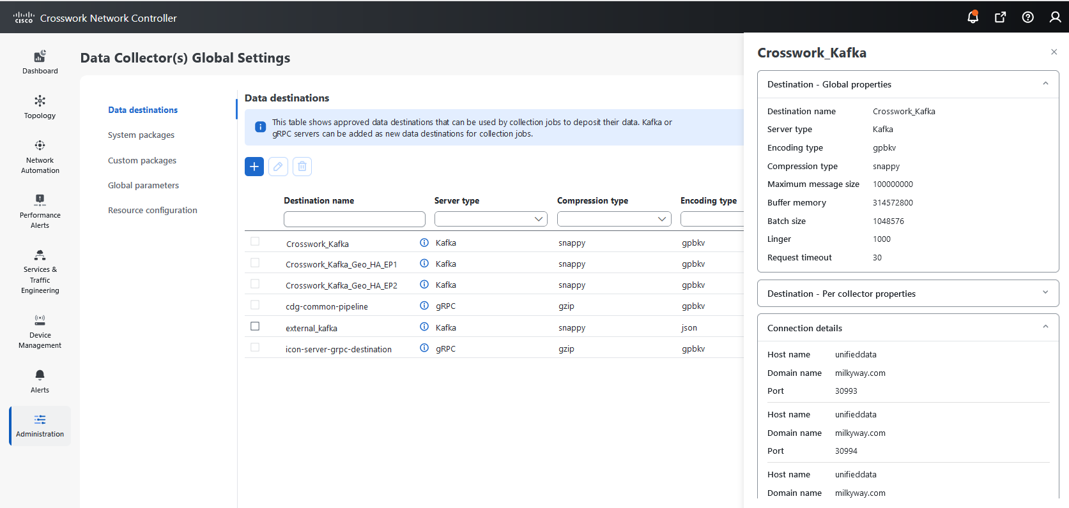The width and height of the screenshot is (1069, 508).
Task: Click the port value 30994
Action: tap(846, 451)
